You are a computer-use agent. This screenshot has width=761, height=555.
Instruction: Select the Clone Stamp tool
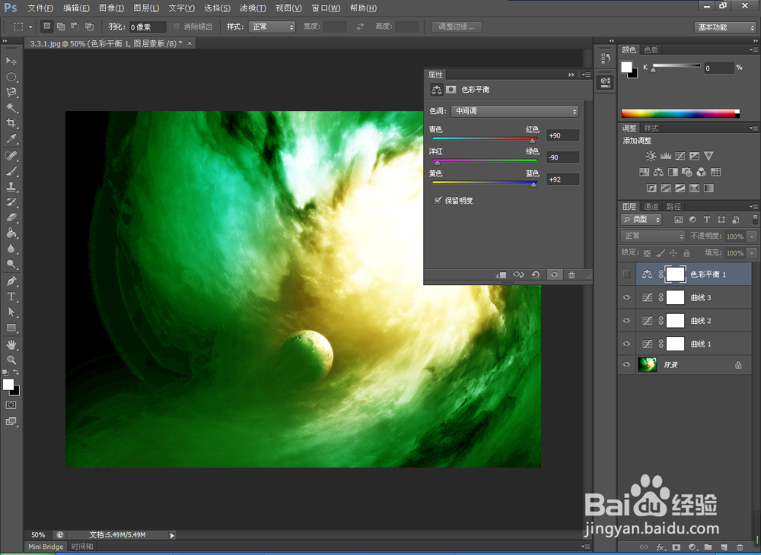tap(11, 186)
